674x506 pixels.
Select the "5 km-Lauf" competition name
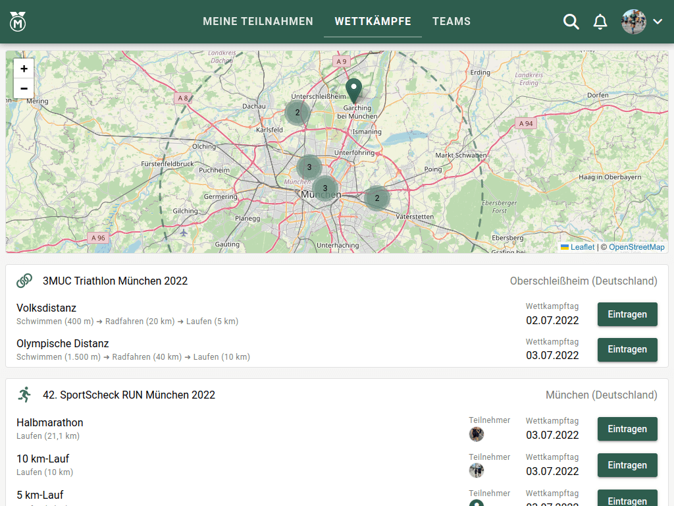pos(40,495)
